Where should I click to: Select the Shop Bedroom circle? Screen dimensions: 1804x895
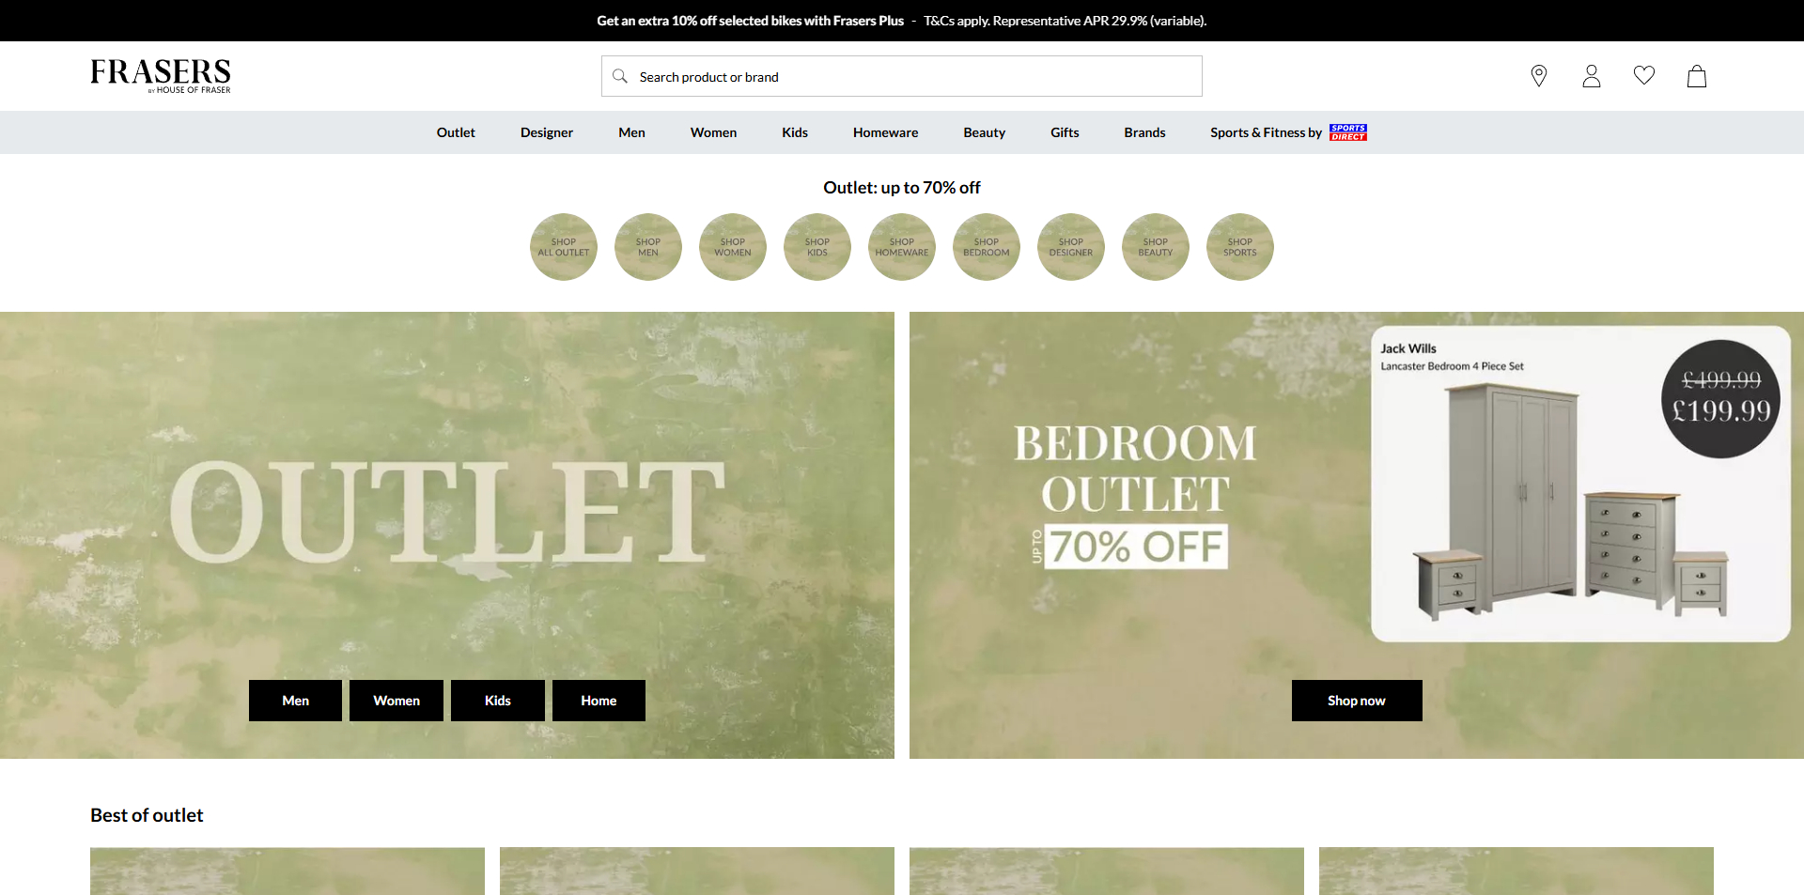tap(987, 247)
